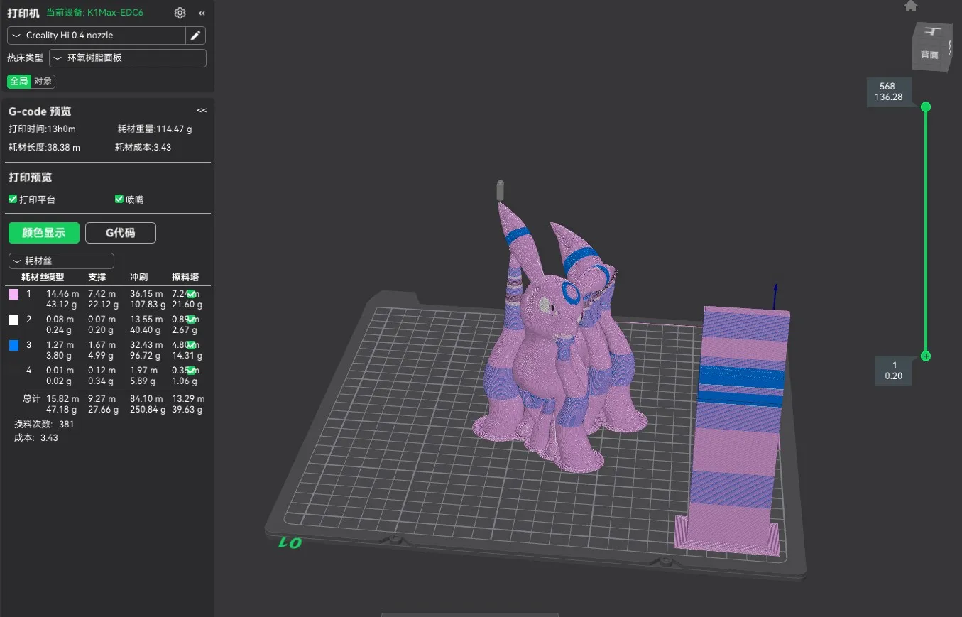Click the 耗材重量:114.47 g text
The width and height of the screenshot is (962, 617).
[155, 129]
